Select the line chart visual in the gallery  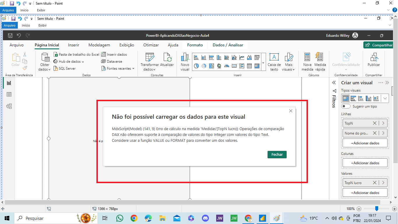[242, 57]
